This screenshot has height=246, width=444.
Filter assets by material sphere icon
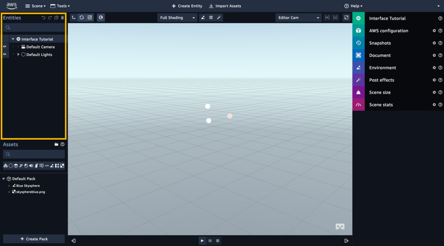point(26,166)
